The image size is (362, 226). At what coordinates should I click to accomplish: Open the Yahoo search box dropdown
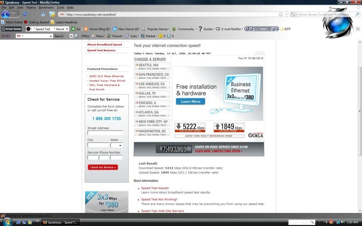click(51, 36)
